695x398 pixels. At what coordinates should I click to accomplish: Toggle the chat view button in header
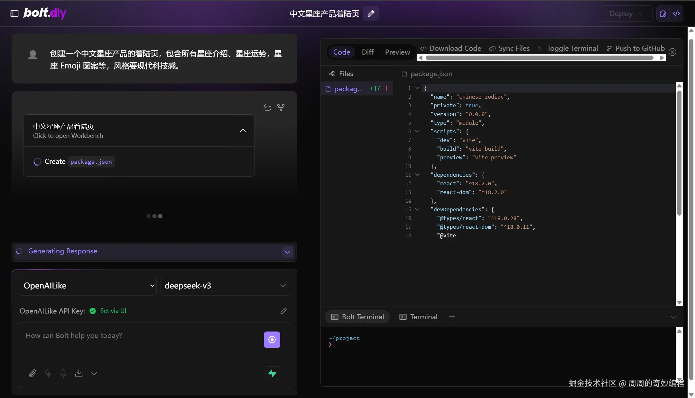pos(663,13)
